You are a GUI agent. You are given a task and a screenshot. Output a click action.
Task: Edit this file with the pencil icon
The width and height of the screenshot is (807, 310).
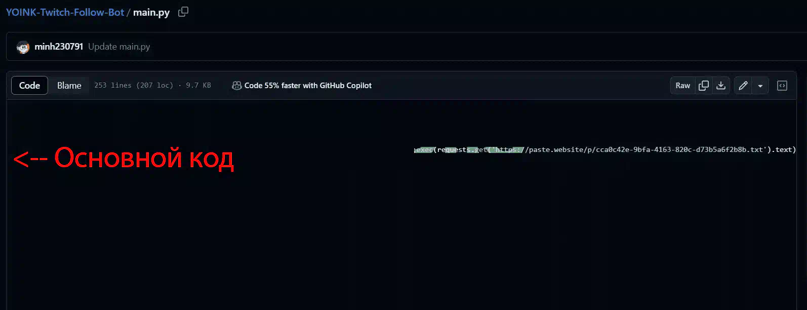pyautogui.click(x=743, y=86)
